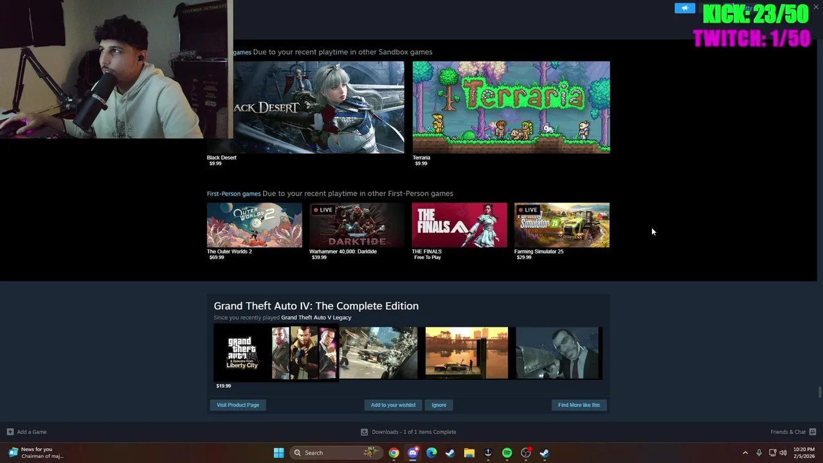Screen dimensions: 823x463
Task: Click Grand Theft Auto IV: The Complete Edition title
Action: pos(316,306)
